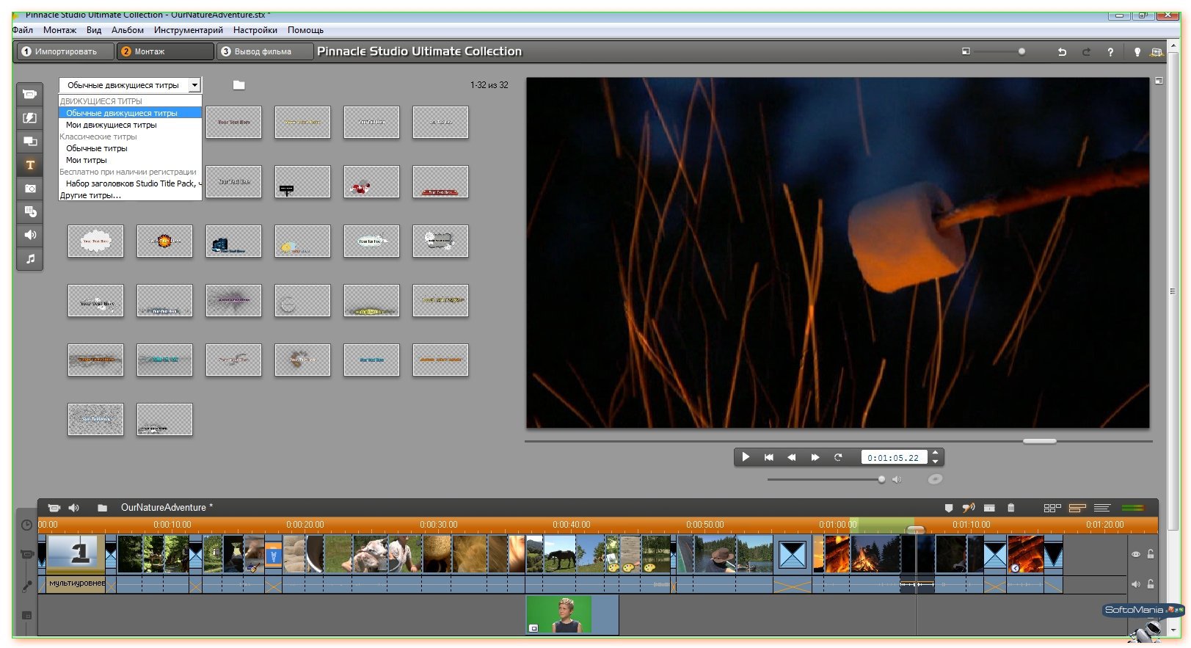Open the Помощь menu
The width and height of the screenshot is (1191, 648).
(x=305, y=30)
